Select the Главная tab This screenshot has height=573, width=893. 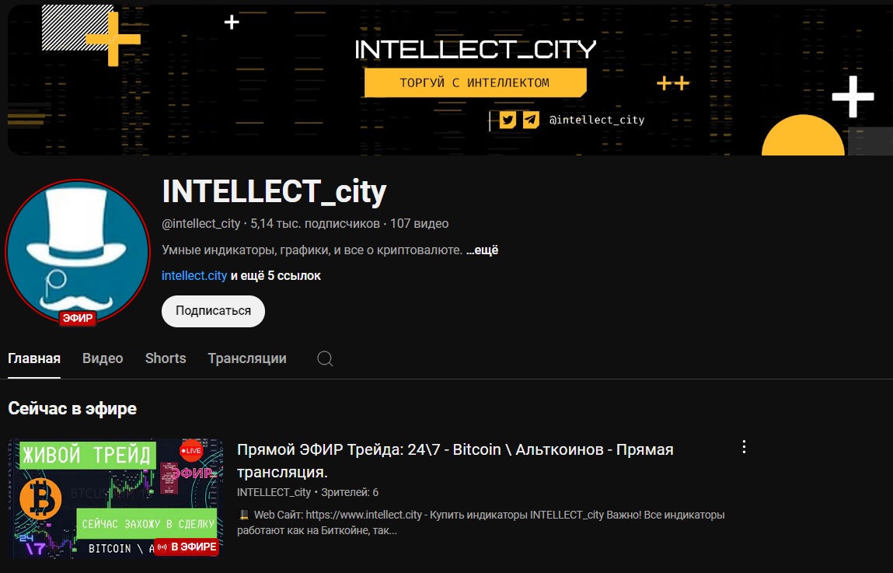pyautogui.click(x=34, y=358)
